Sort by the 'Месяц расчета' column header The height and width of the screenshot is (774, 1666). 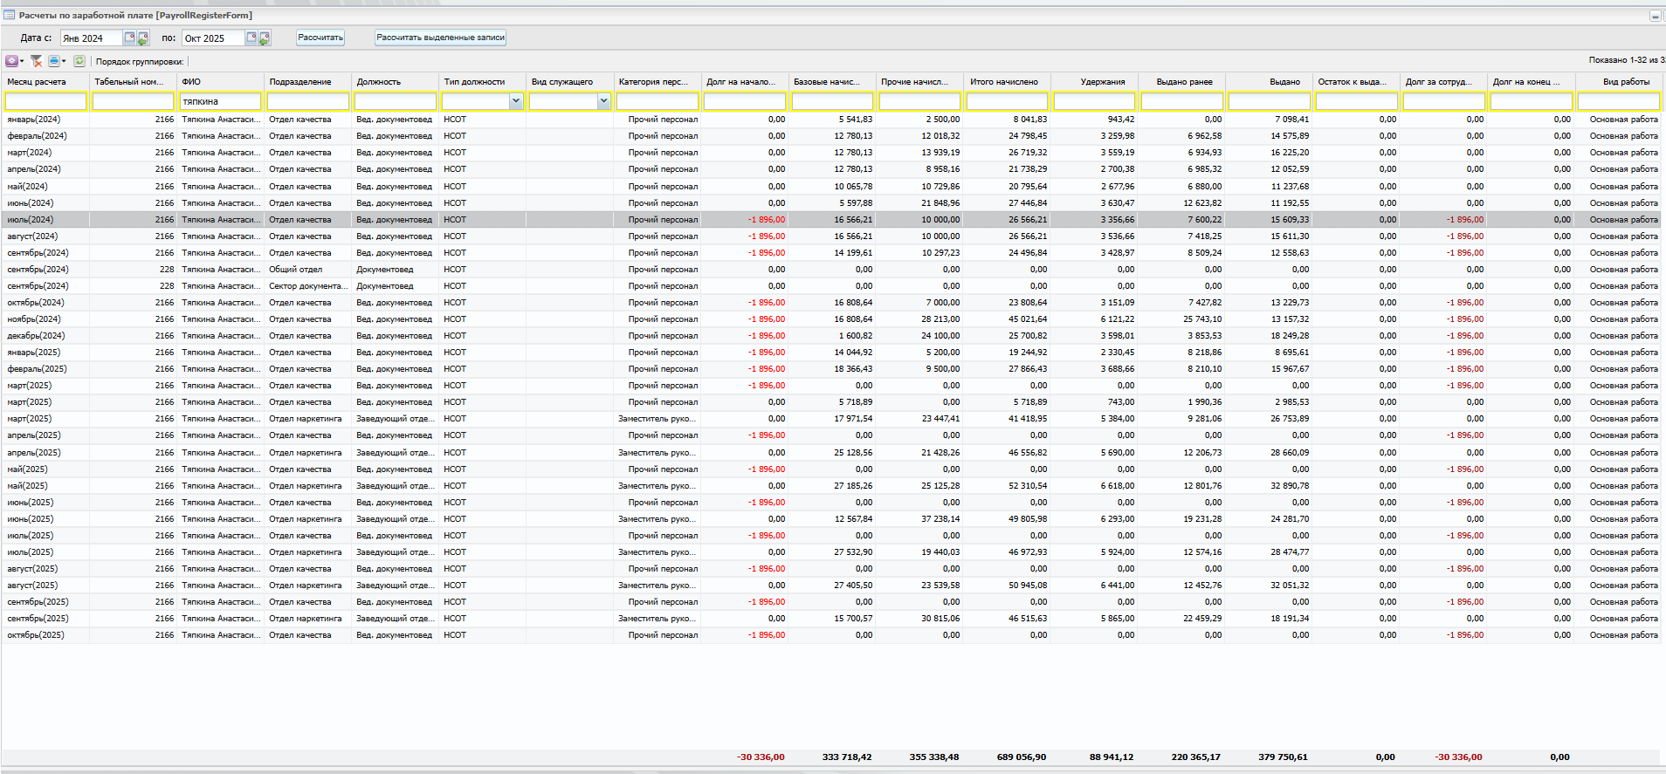pyautogui.click(x=46, y=82)
